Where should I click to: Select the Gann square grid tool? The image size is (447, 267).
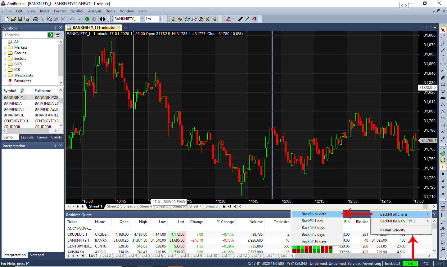tap(443, 235)
